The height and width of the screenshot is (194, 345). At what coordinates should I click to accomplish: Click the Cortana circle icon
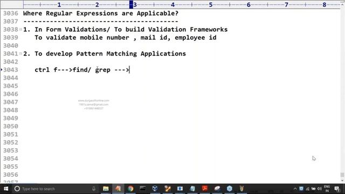(17, 189)
